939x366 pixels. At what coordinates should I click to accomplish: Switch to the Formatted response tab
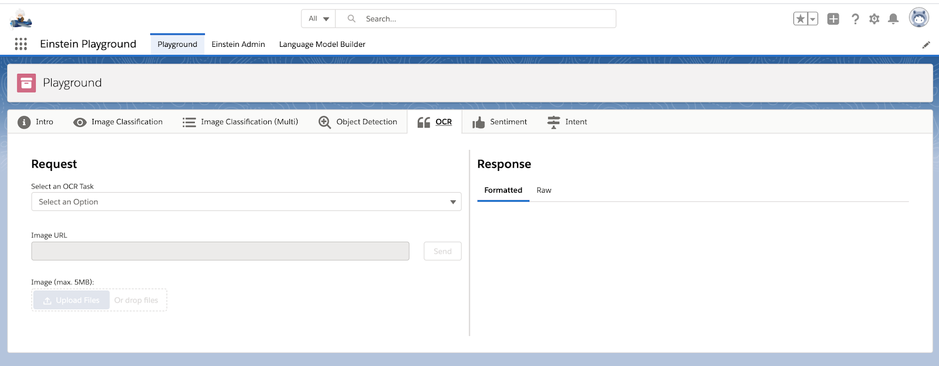[x=503, y=190]
